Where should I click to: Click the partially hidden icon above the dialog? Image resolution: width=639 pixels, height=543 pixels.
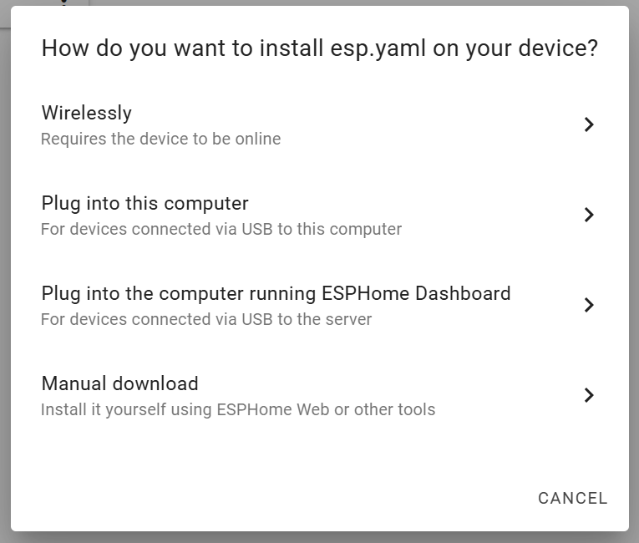pyautogui.click(x=63, y=3)
